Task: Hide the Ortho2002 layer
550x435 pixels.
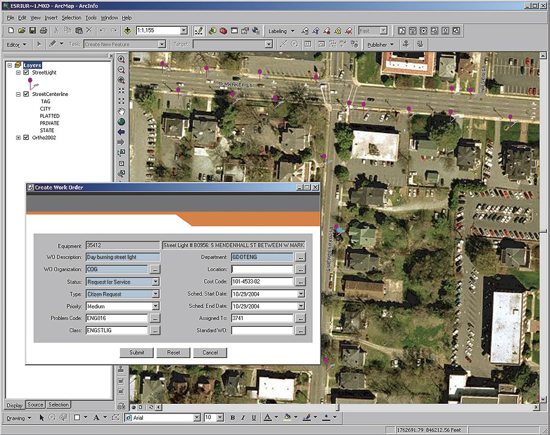Action: click(26, 137)
